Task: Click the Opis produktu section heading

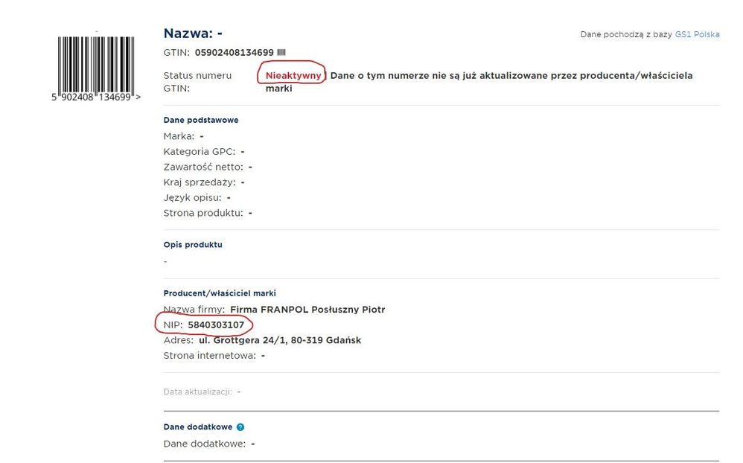Action: [x=193, y=244]
